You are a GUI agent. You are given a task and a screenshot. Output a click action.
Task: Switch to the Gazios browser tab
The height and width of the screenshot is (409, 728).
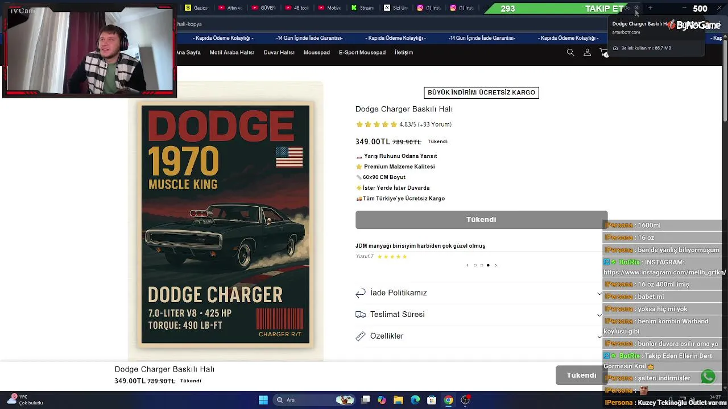[197, 8]
